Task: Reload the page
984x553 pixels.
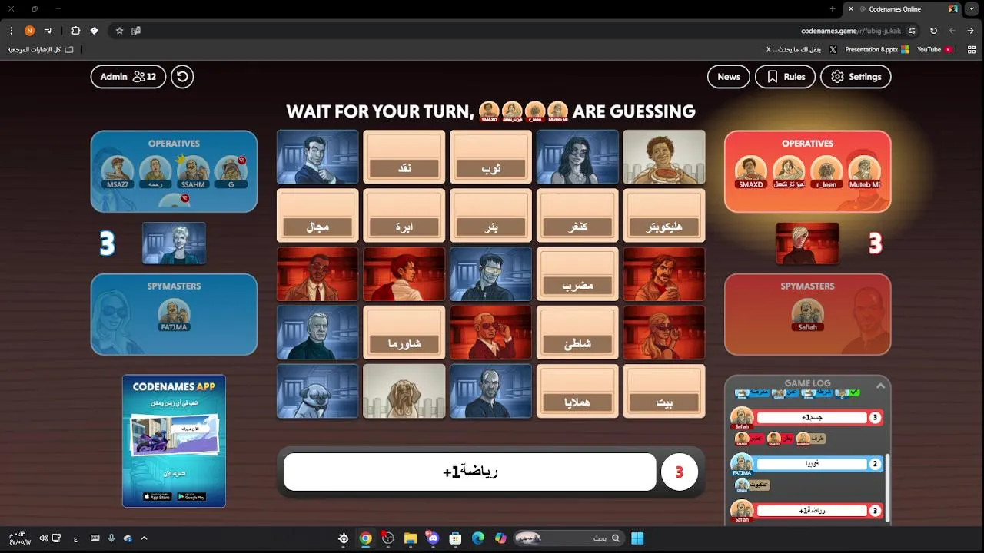Action: pyautogui.click(x=933, y=31)
